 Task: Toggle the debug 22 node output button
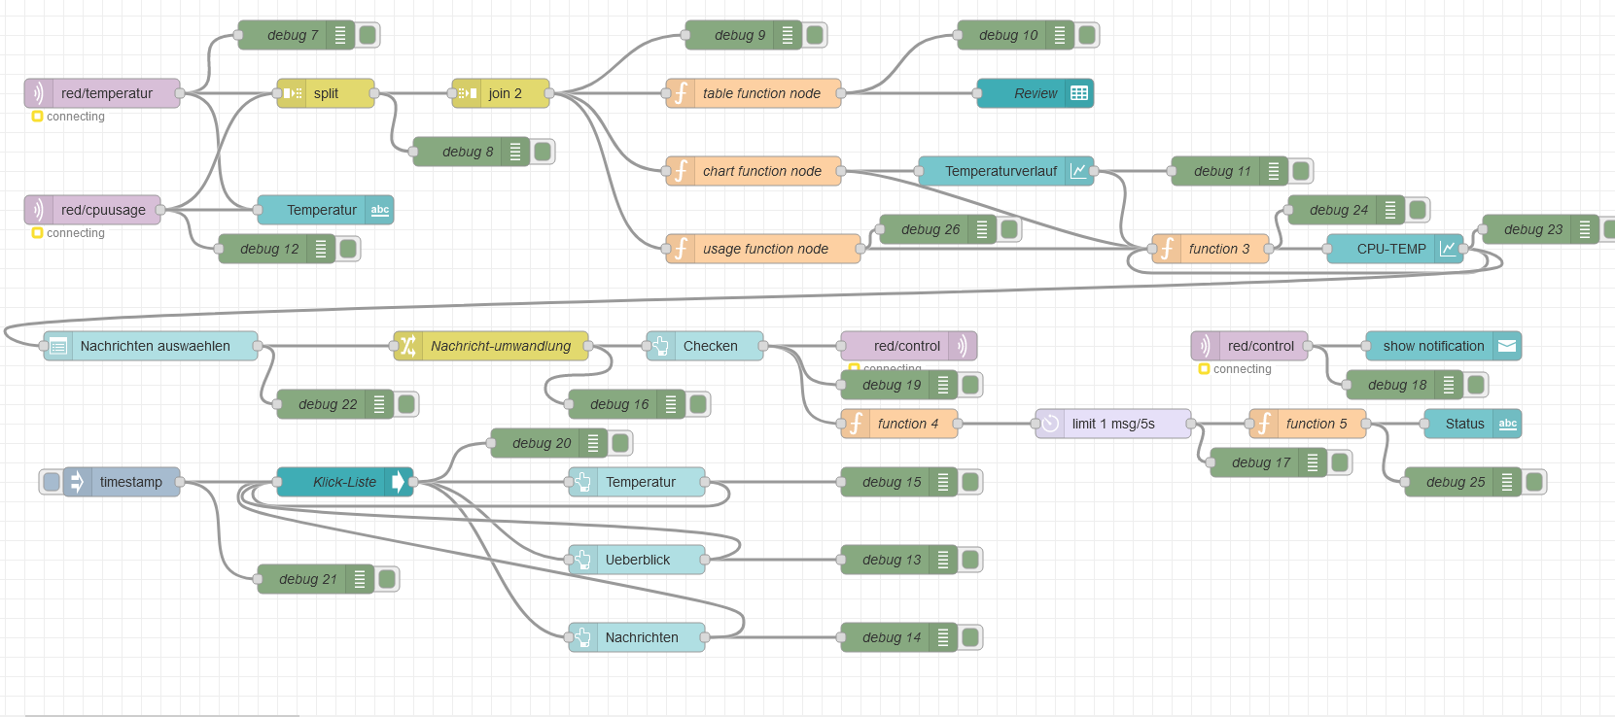pos(406,404)
